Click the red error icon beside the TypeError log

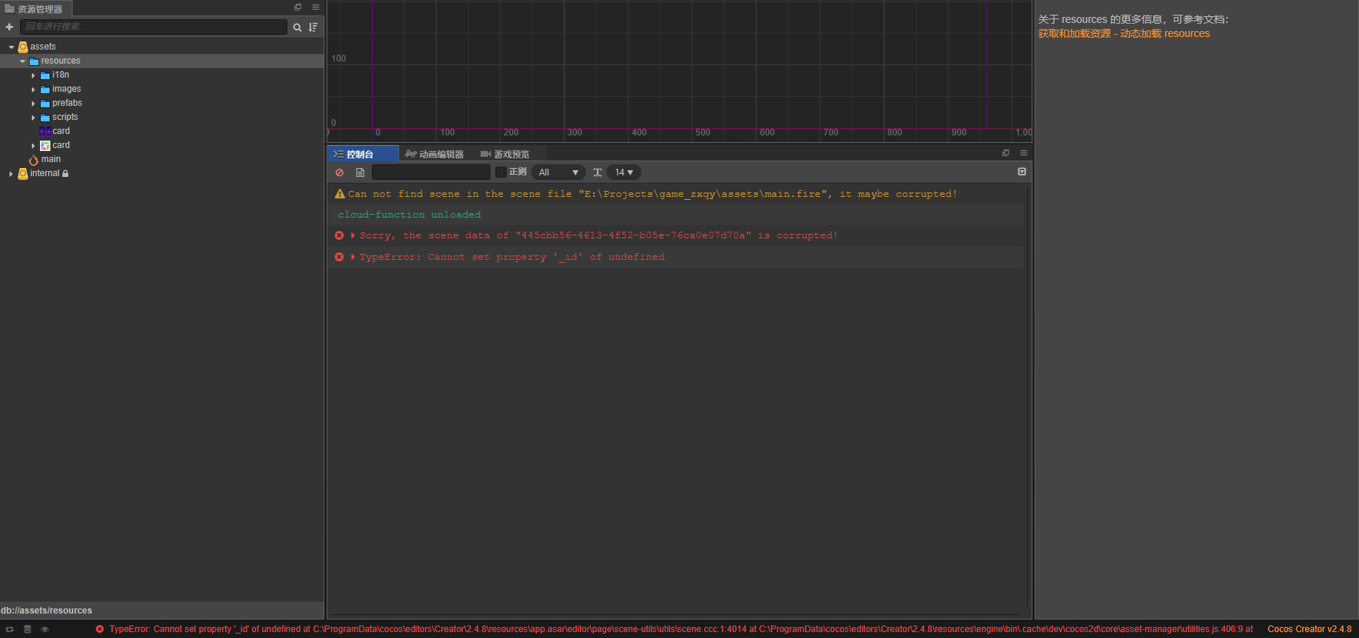(339, 257)
